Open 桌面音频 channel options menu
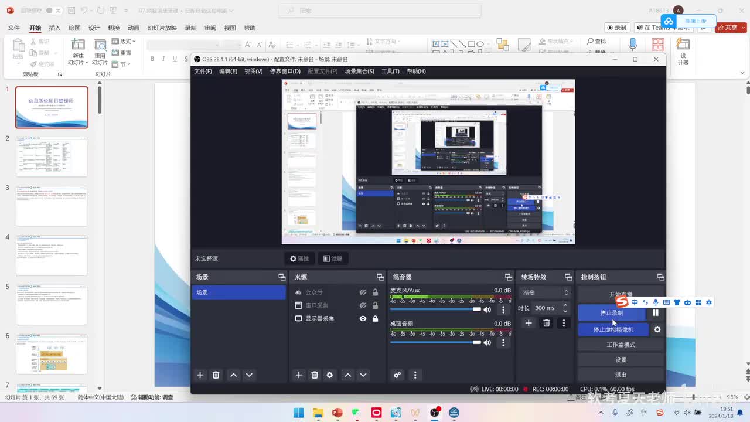 tap(503, 342)
